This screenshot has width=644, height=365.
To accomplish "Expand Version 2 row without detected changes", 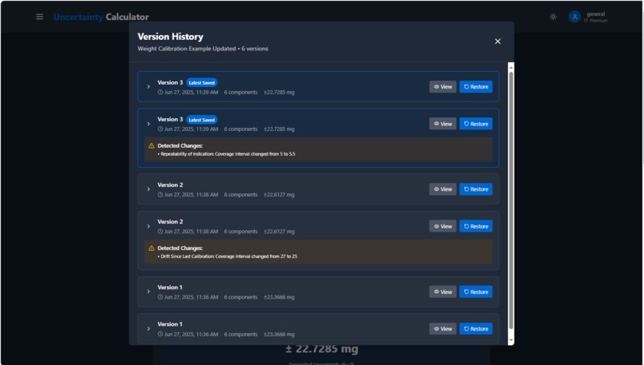I will click(x=149, y=189).
